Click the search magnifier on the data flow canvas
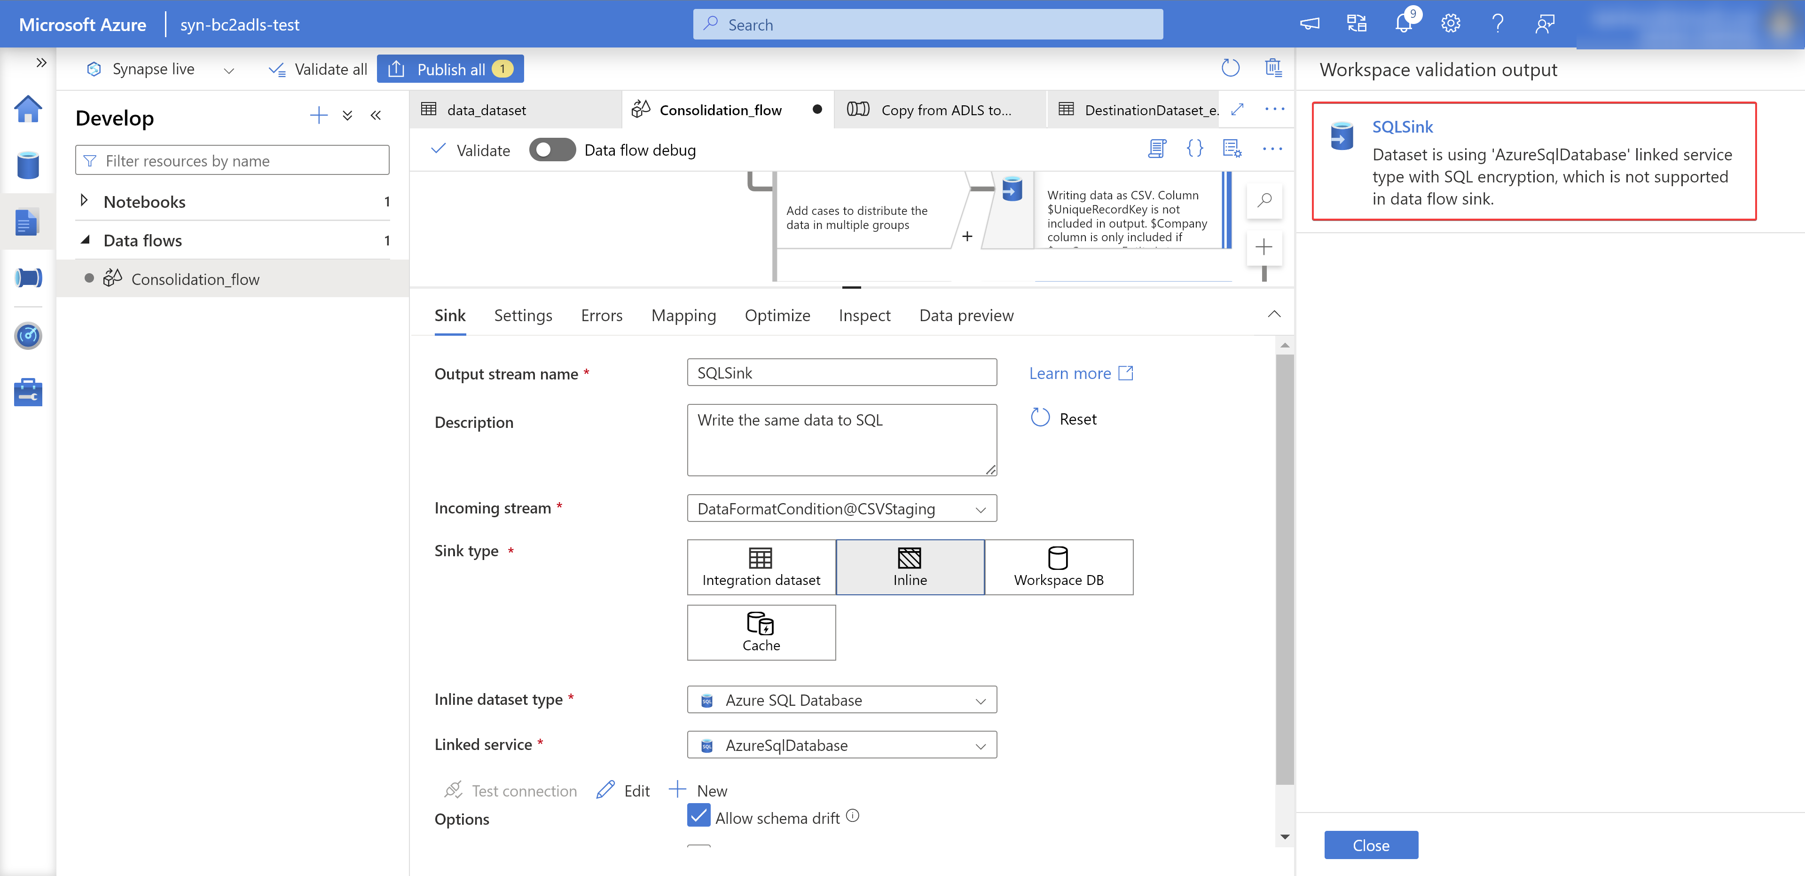 pos(1265,201)
